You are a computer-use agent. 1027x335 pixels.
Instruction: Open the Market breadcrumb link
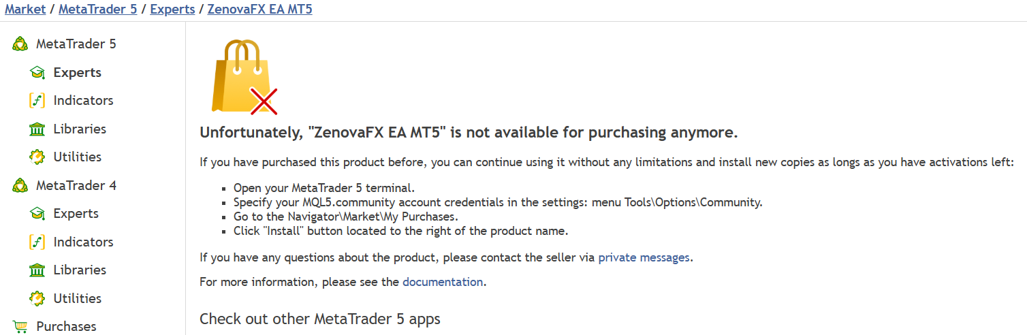[x=25, y=10]
